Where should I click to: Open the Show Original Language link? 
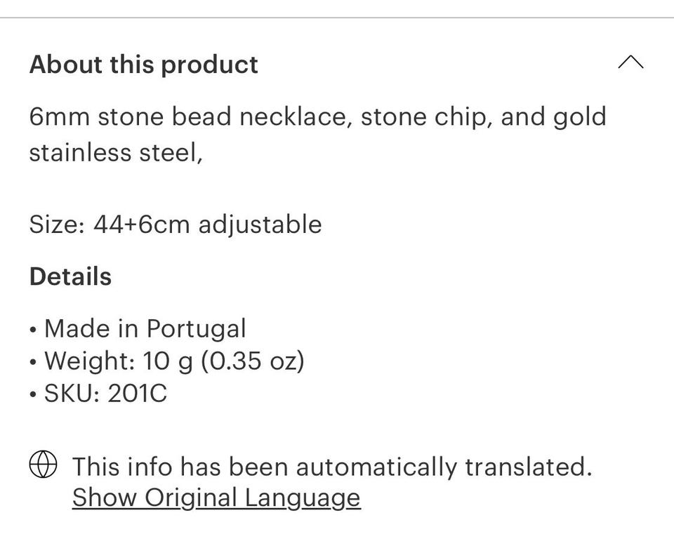pos(216,497)
